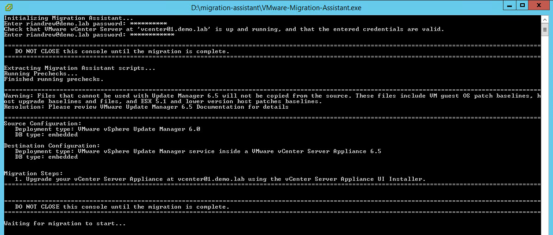Click the 'Extracting Migration Assistant scripts...' line
The image size is (553, 235).
point(79,68)
